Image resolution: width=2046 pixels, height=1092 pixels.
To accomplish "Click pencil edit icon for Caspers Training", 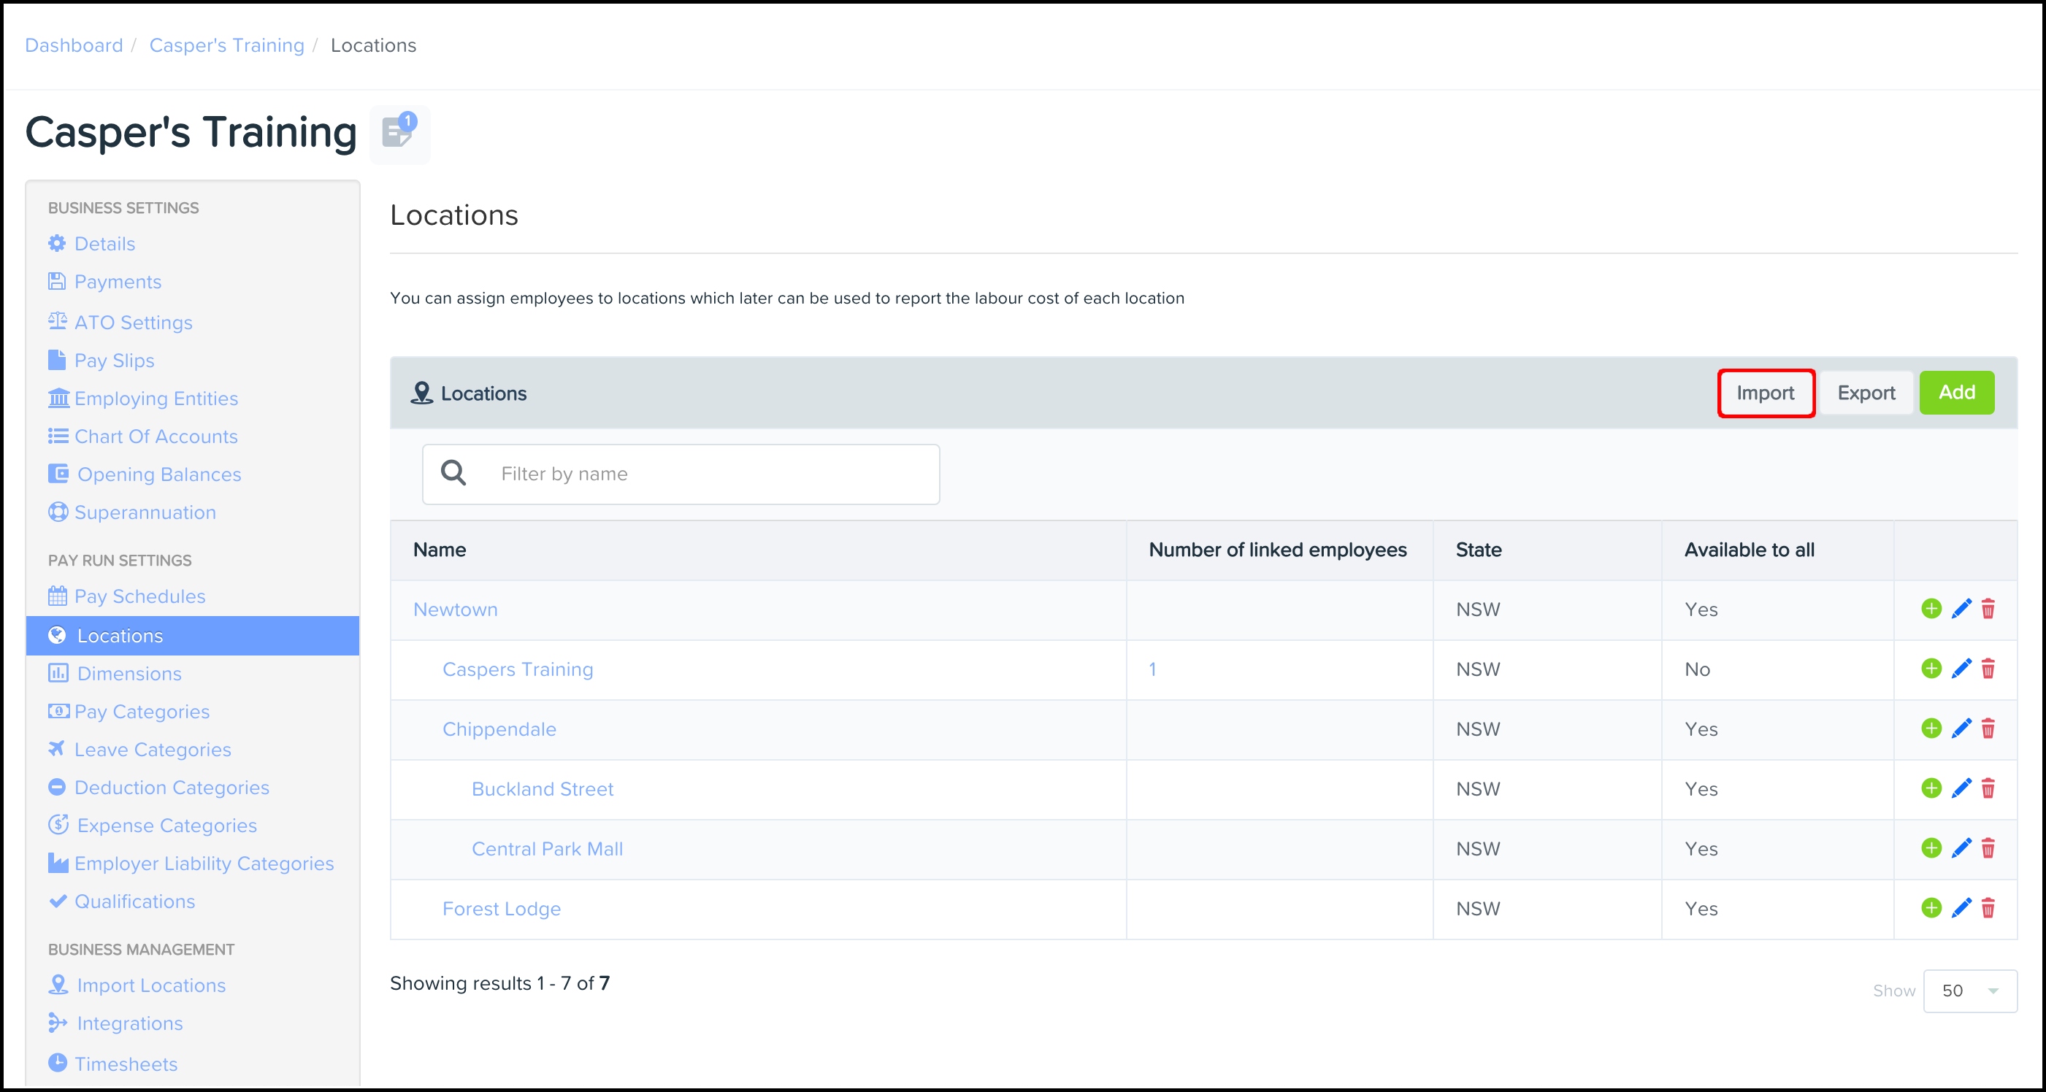I will pyautogui.click(x=1961, y=669).
